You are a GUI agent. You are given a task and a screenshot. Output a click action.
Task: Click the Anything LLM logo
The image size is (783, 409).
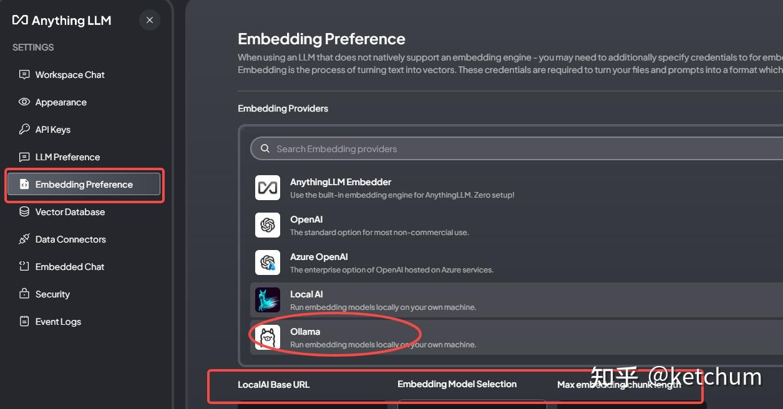[62, 21]
